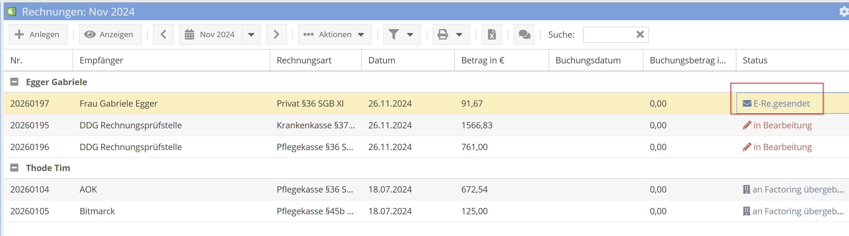Open the Nov 2024 month dropdown arrow
849x236 pixels.
click(251, 35)
